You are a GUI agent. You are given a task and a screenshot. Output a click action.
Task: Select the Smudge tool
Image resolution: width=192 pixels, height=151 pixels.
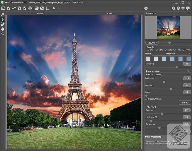pyautogui.click(x=2, y=15)
